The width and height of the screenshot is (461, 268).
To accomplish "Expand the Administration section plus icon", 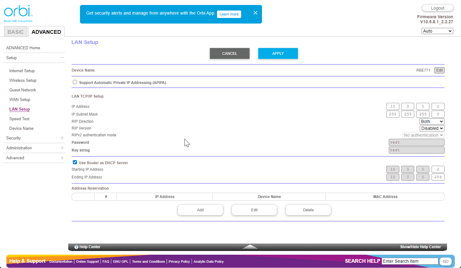I will (62, 148).
